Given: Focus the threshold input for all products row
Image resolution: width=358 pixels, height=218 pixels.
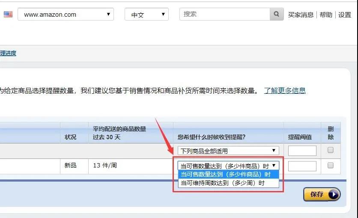Looking at the screenshot, I should point(302,151).
